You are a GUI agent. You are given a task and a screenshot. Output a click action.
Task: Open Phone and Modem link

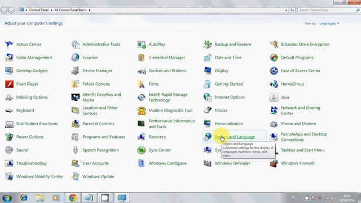coord(298,123)
